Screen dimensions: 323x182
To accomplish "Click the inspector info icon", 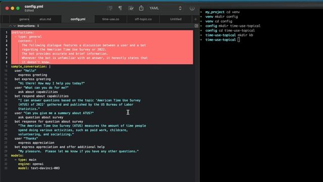I will (x=192, y=8).
